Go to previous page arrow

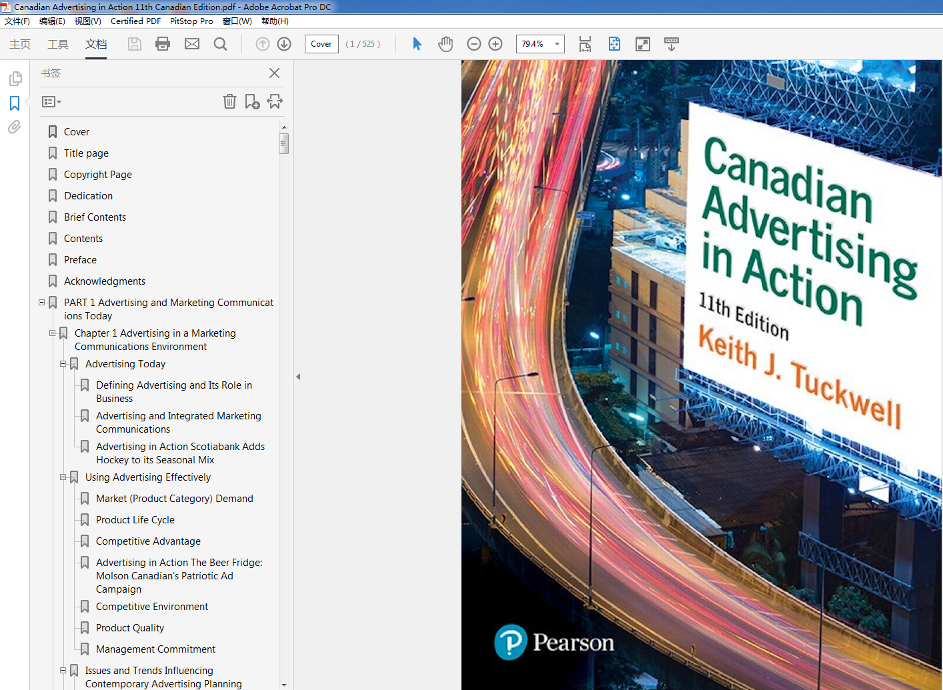263,44
